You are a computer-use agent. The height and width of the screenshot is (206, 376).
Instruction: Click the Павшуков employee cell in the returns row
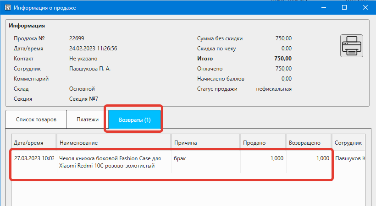point(349,158)
